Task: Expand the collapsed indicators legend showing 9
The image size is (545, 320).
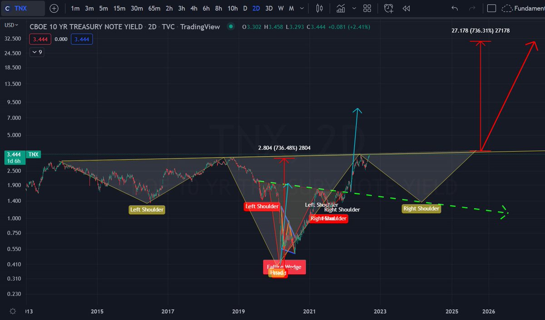Action: pos(37,52)
